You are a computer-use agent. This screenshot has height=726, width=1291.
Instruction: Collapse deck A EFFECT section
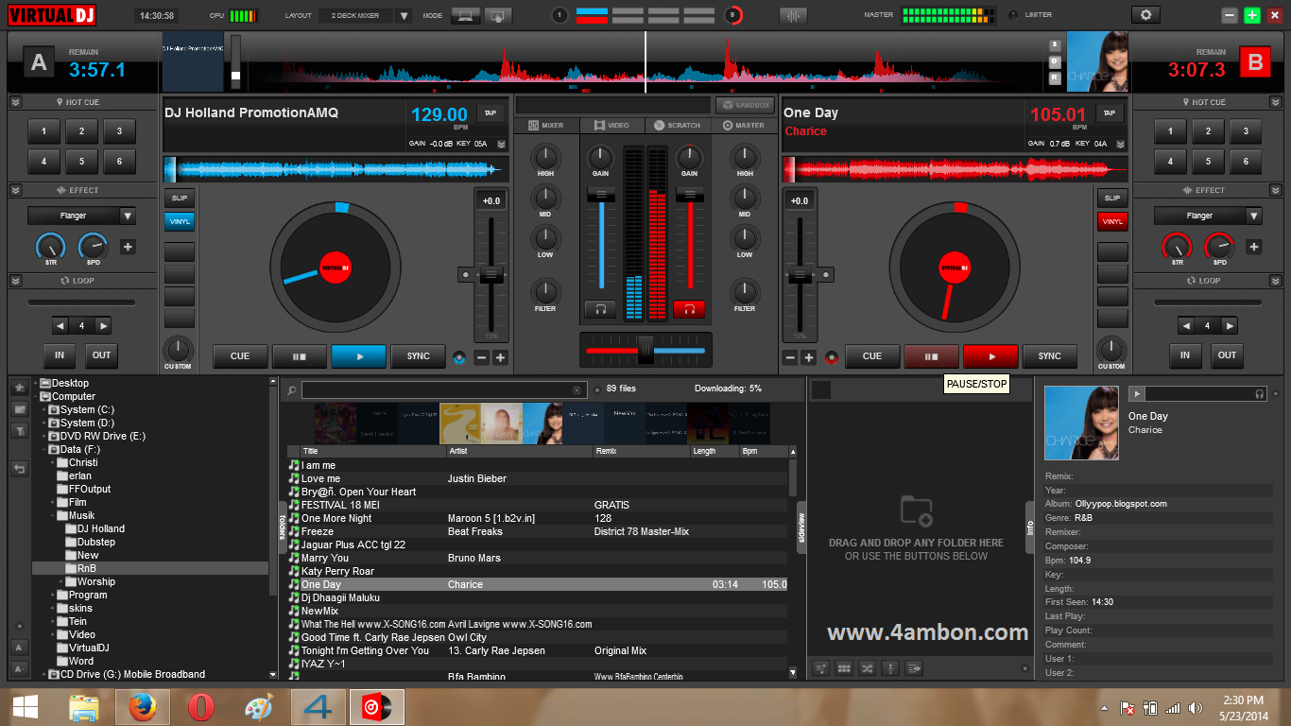click(16, 190)
